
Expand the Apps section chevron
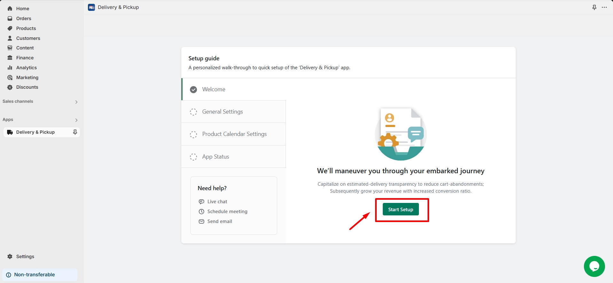pos(76,120)
